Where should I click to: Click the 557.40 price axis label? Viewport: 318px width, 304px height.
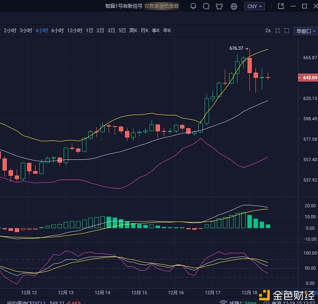(x=310, y=160)
